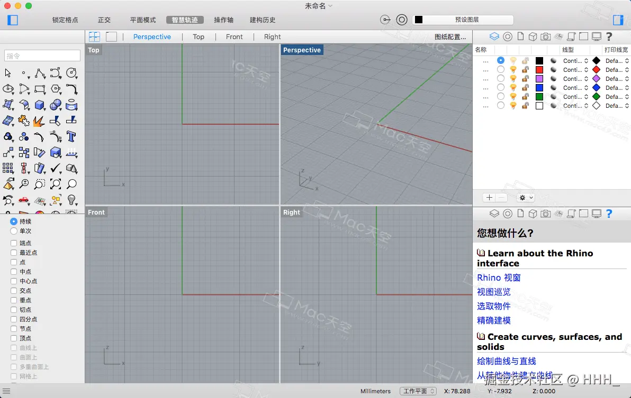
Task: Click the plus button to add layer
Action: coord(489,198)
